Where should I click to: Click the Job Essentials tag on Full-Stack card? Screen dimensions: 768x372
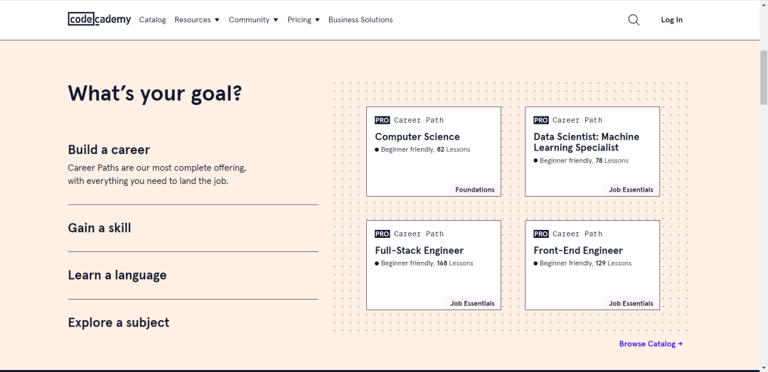pos(472,303)
